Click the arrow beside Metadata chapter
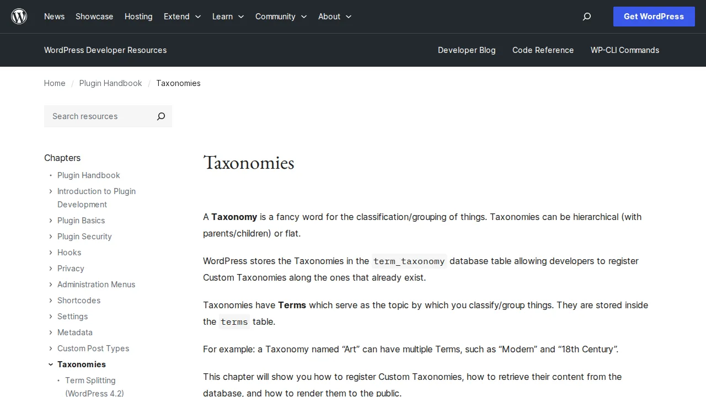The width and height of the screenshot is (706, 397). point(51,332)
